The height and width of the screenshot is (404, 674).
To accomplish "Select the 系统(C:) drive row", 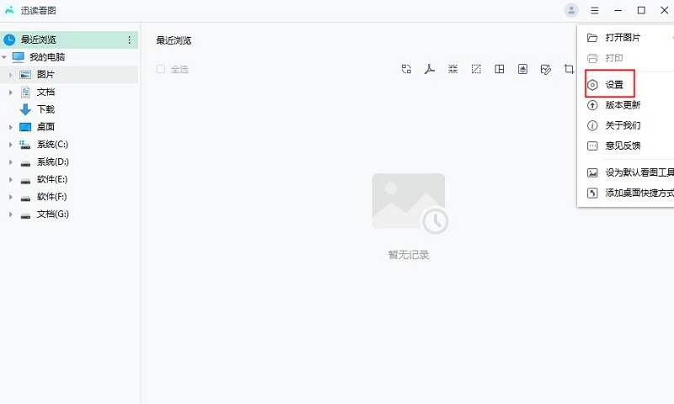I will [x=69, y=145].
